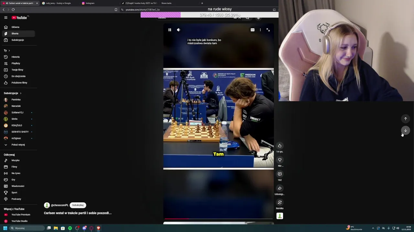This screenshot has height=232, width=414.
Task: Open the comments with 162 replies
Action: (280, 174)
